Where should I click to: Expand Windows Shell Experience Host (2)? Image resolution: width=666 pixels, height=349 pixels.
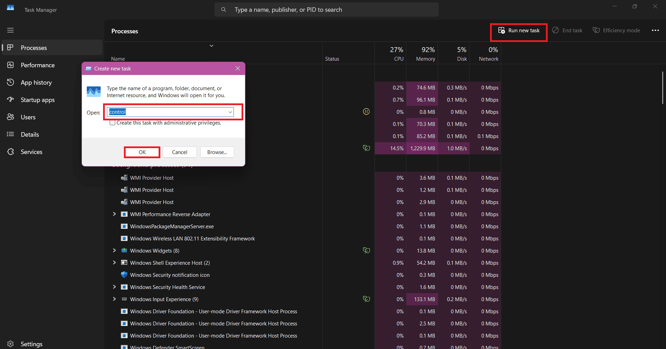(114, 263)
